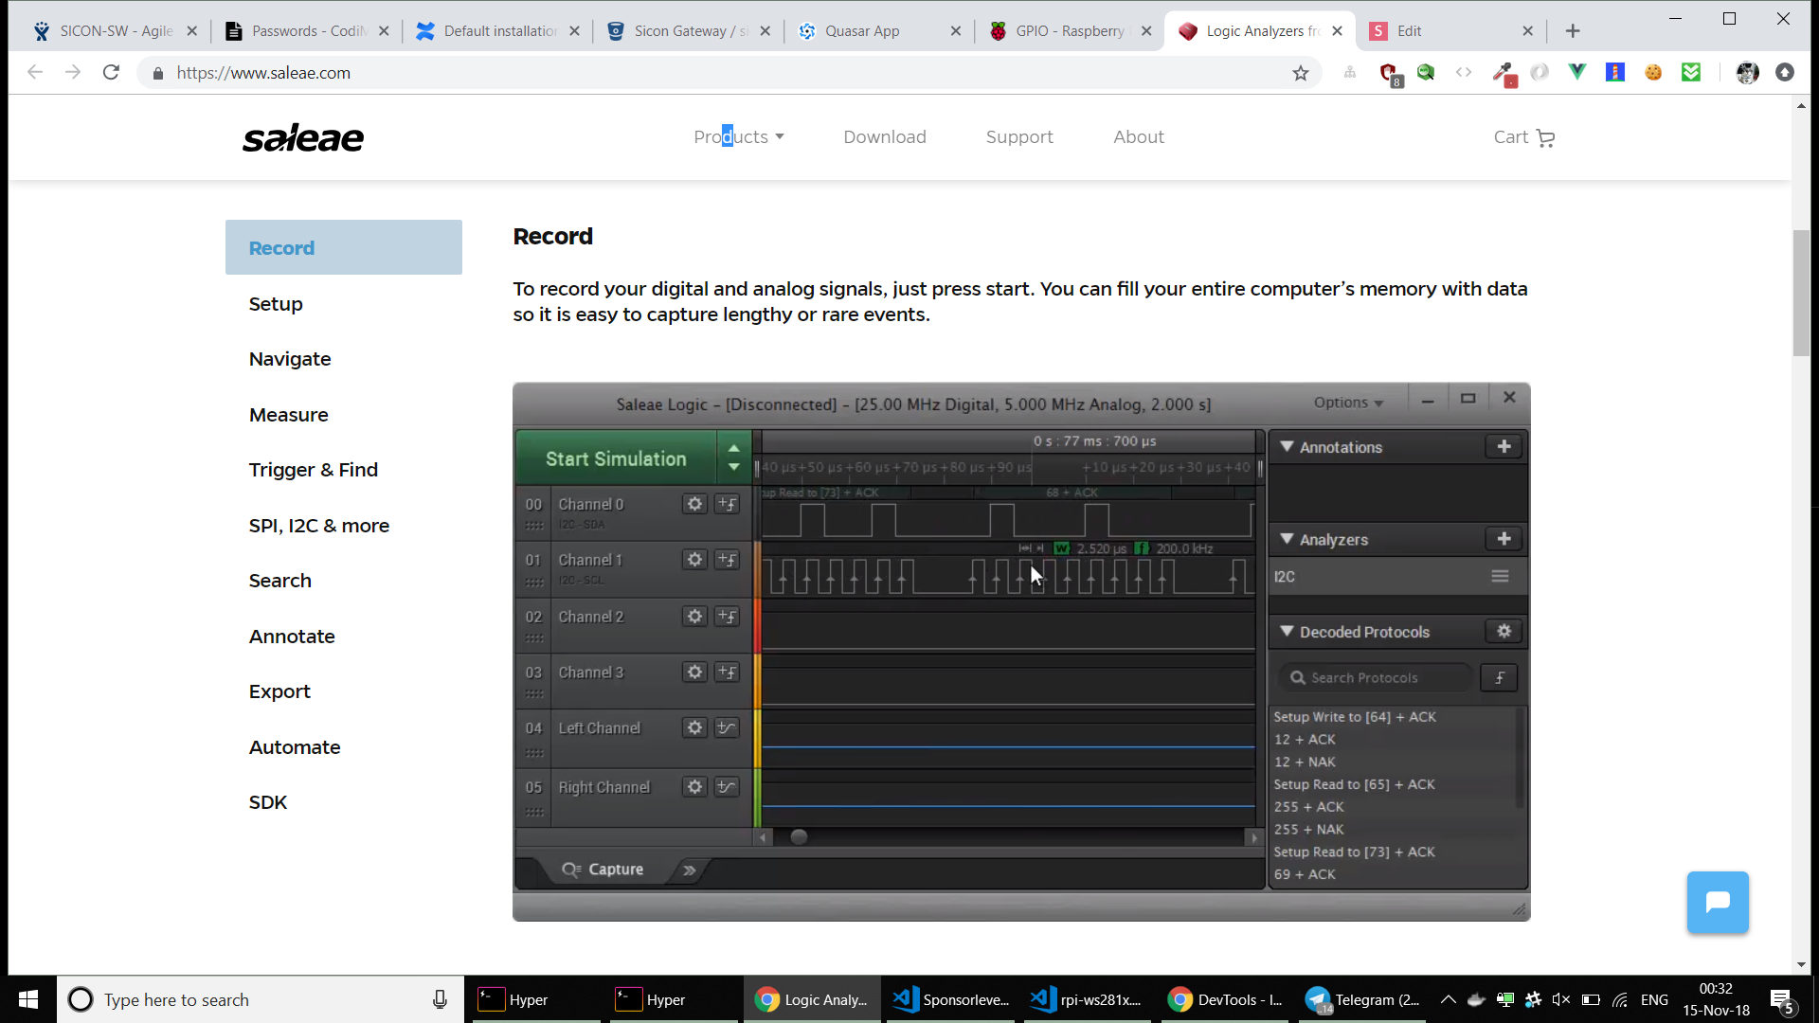The image size is (1819, 1023).
Task: Bookmark page with star icon
Action: pyautogui.click(x=1301, y=73)
